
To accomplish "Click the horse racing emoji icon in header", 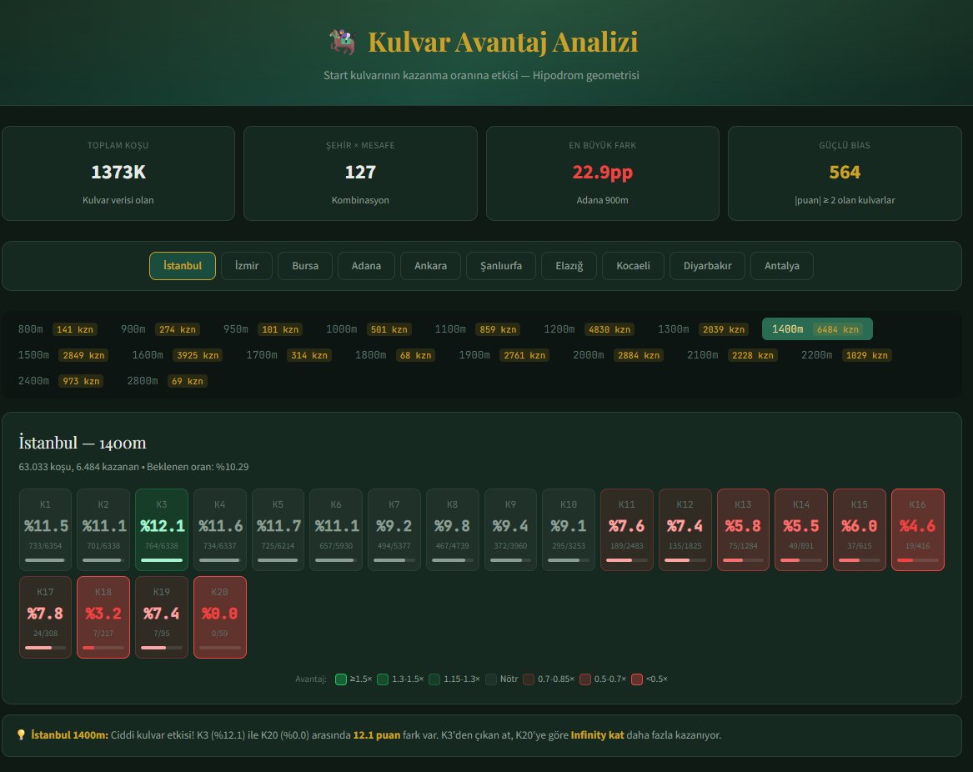I will click(x=342, y=42).
